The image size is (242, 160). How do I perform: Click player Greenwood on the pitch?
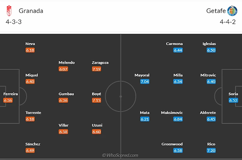point(172,144)
